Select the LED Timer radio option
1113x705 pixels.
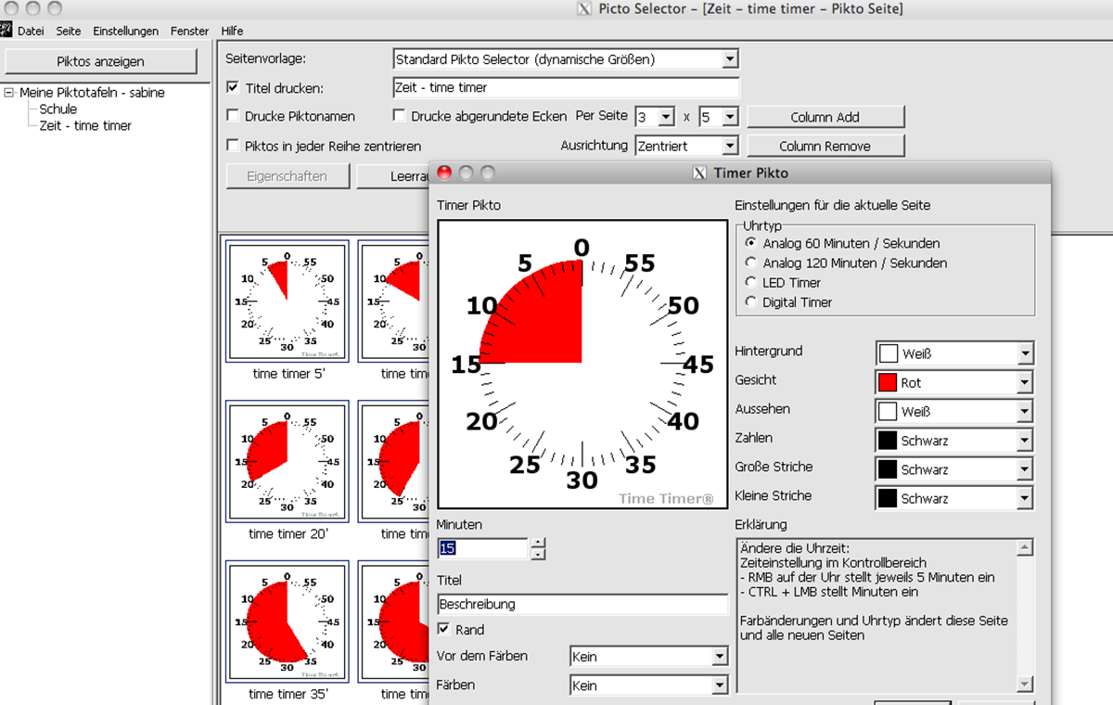(751, 282)
